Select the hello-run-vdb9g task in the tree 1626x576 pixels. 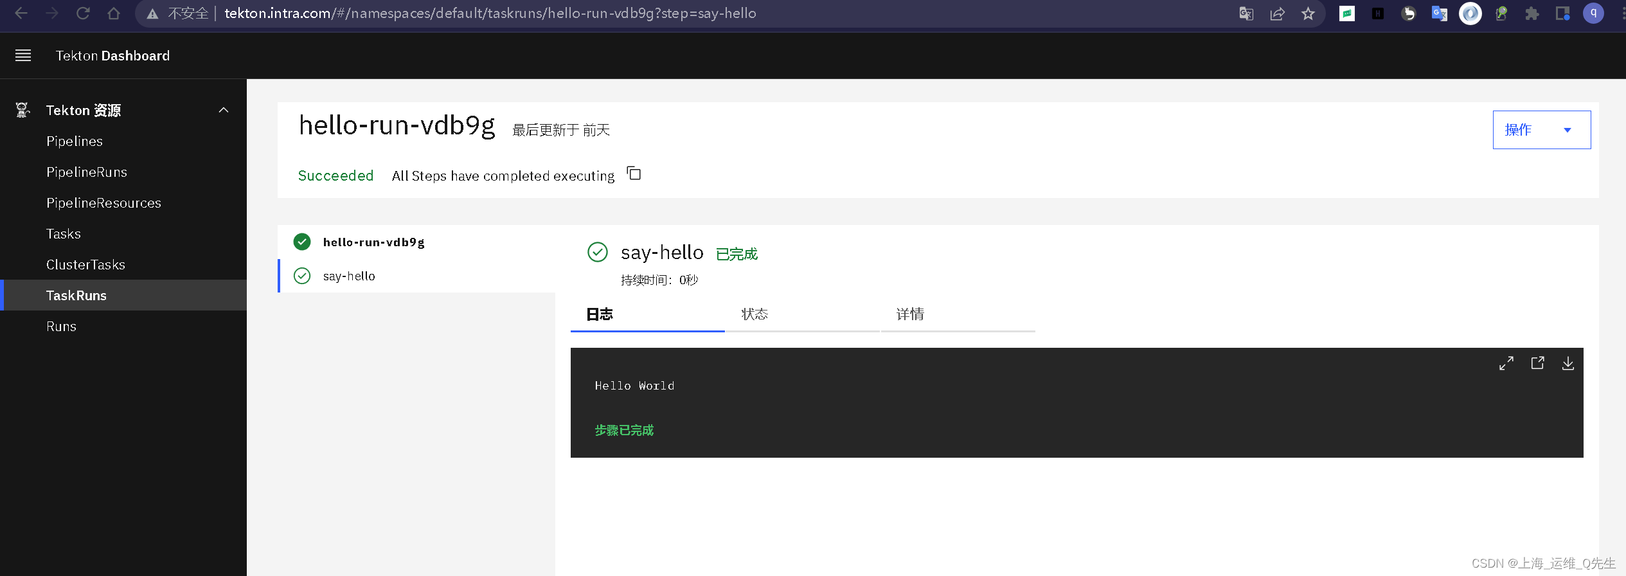coord(416,242)
